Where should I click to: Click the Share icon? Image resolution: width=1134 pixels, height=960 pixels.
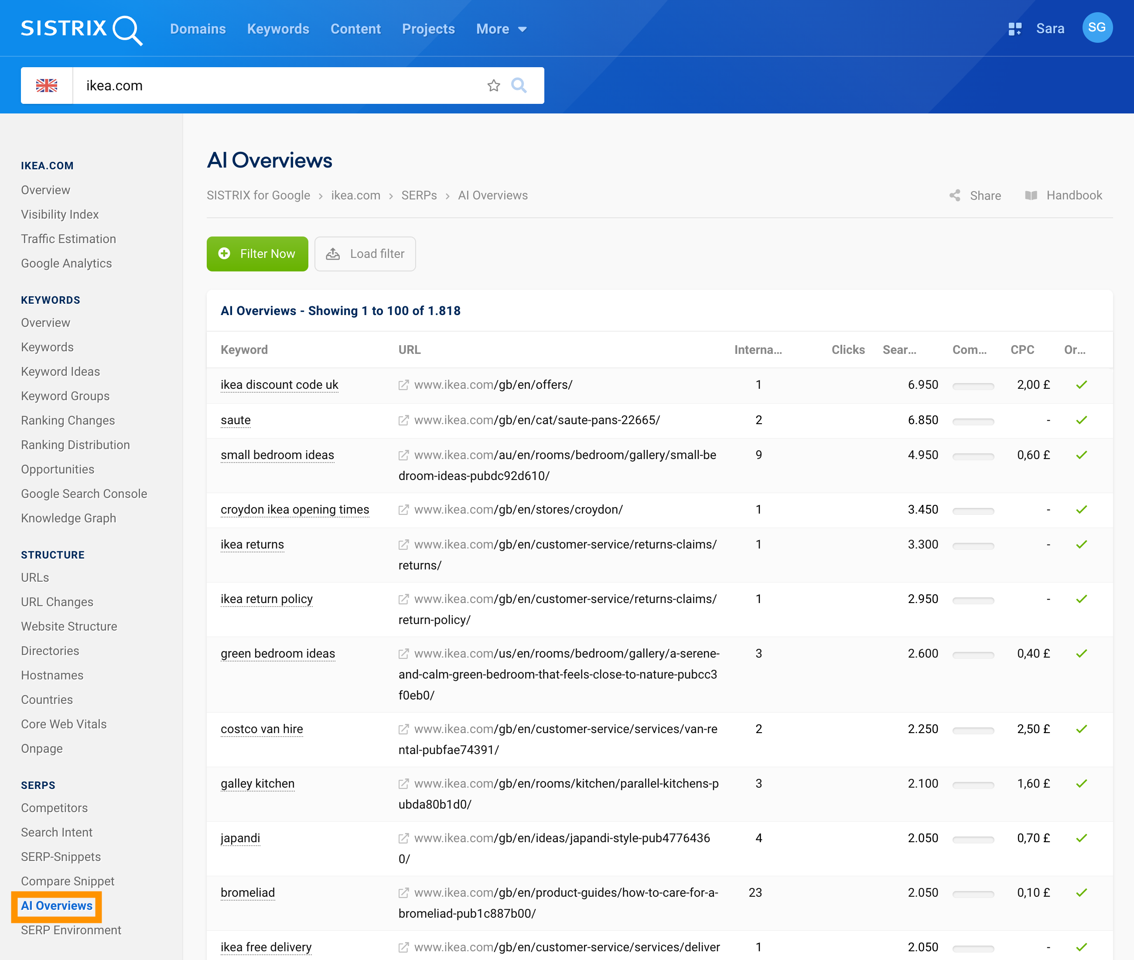pyautogui.click(x=954, y=195)
